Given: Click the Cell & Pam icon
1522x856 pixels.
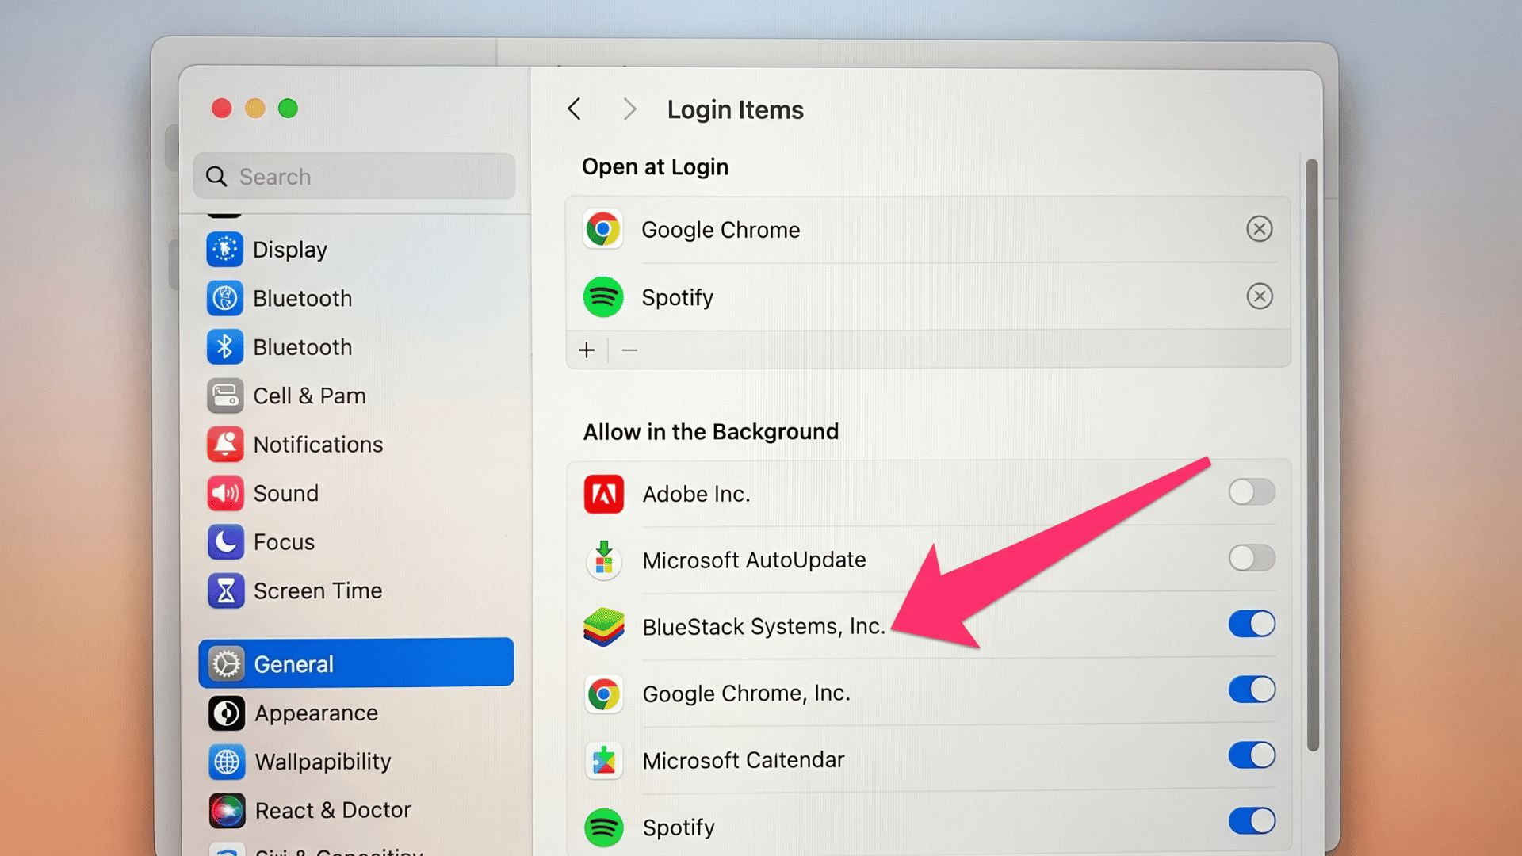Looking at the screenshot, I should pos(225,396).
